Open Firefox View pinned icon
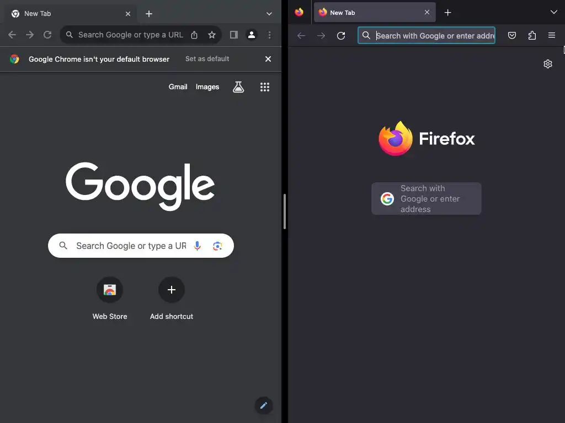Viewport: 565px width, 423px height. [x=299, y=12]
